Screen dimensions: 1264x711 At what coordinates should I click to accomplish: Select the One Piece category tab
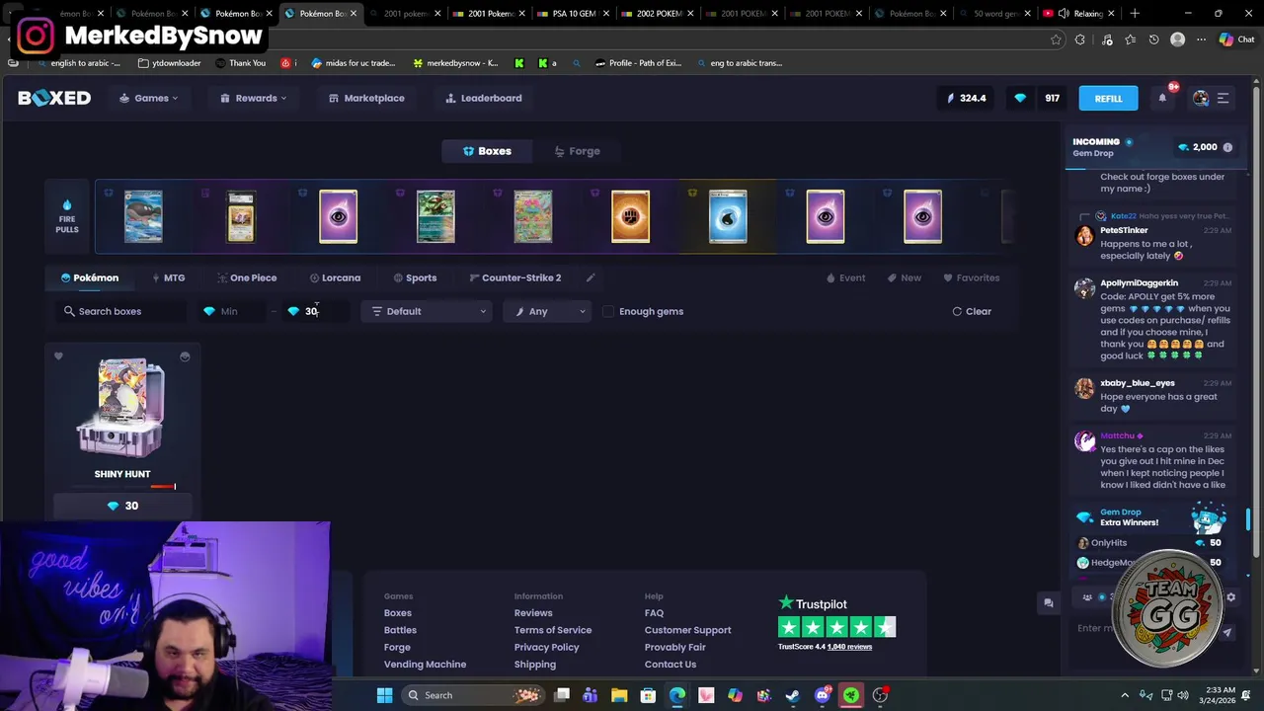pos(246,277)
